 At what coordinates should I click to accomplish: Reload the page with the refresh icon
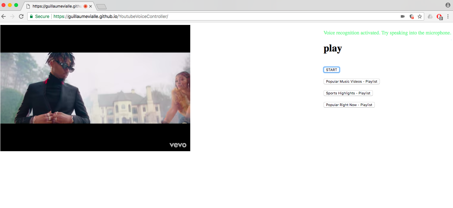[x=21, y=16]
